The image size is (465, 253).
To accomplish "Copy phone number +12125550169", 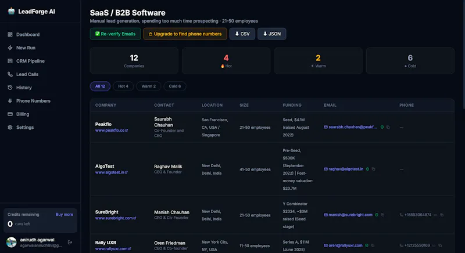I will click(440, 245).
